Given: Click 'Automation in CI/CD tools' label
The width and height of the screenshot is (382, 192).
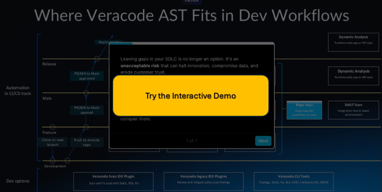Looking at the screenshot, I should click(x=18, y=90).
